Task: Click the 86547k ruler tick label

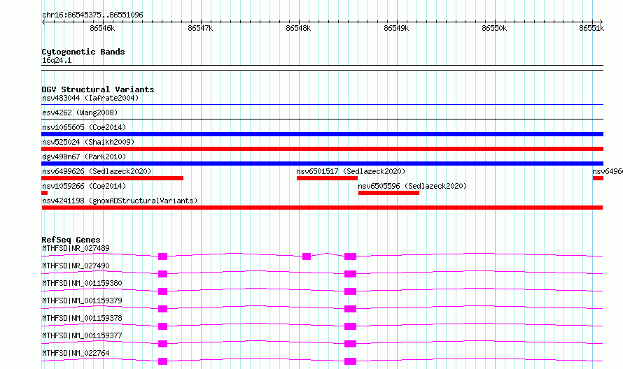Action: (x=200, y=28)
